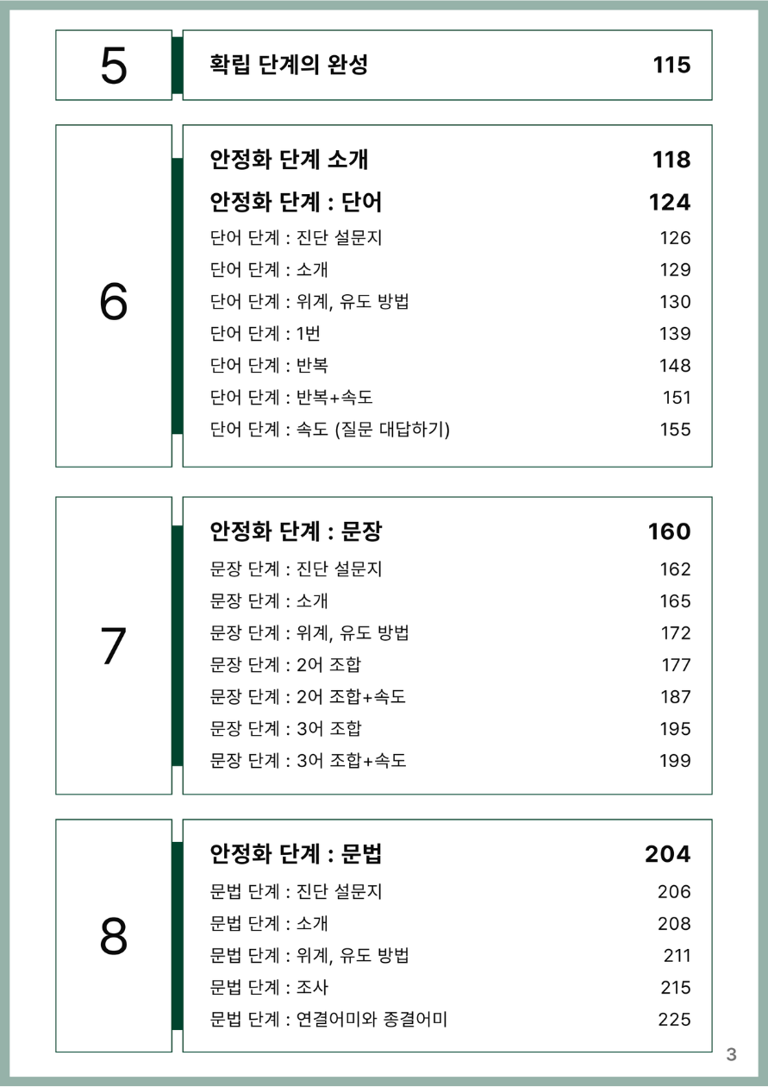768x1087 pixels.
Task: Click '문법 단계 : 조사' entry
Action: pyautogui.click(x=269, y=988)
